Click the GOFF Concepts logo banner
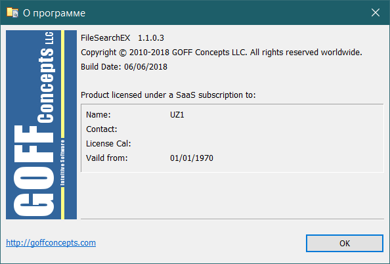The width and height of the screenshot is (390, 264). point(41,125)
